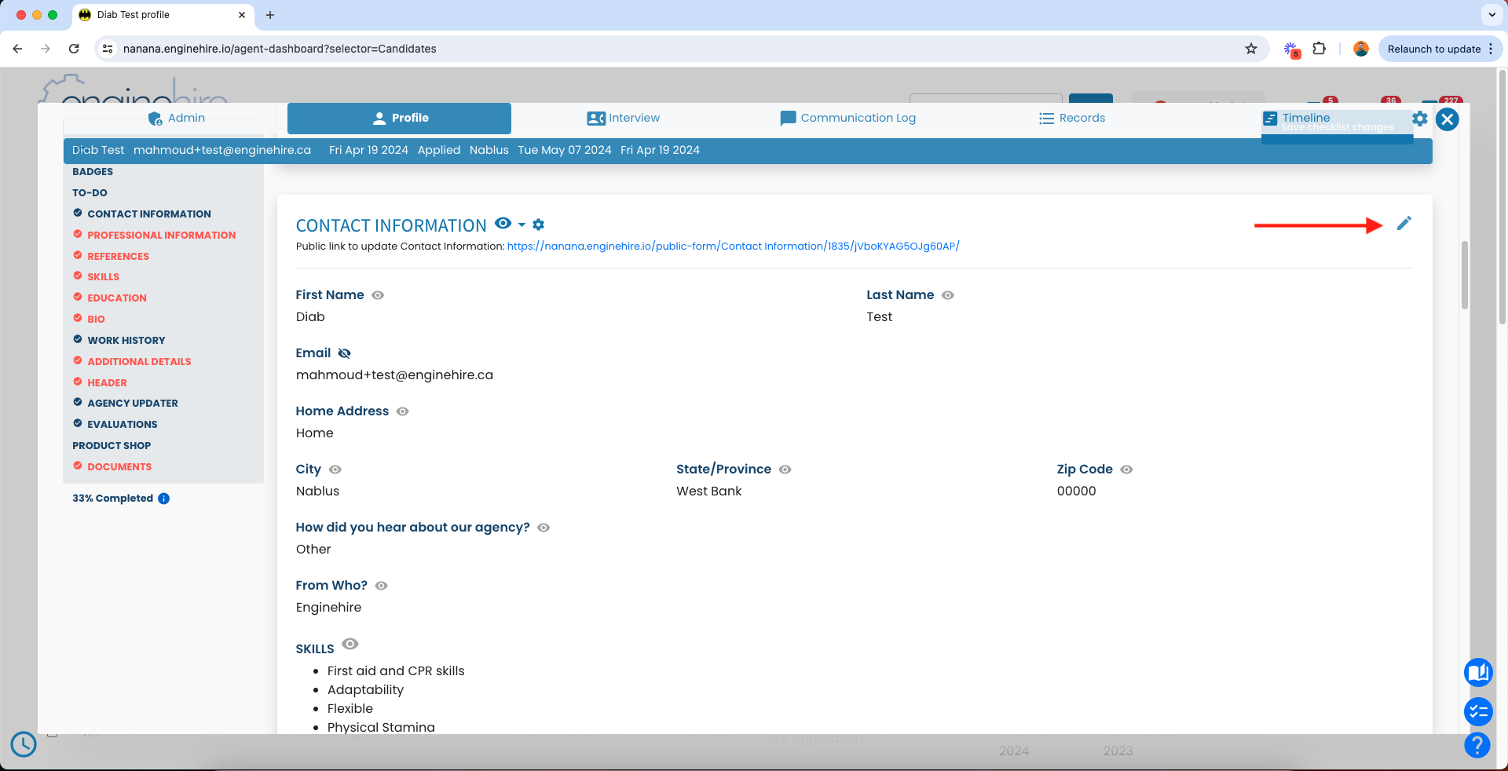Expand the tab search dropdown
1508x771 pixels.
1492,15
